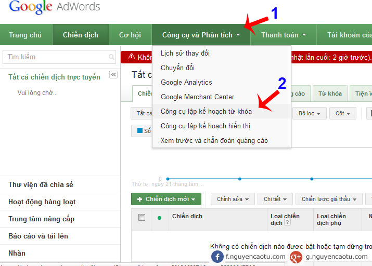This screenshot has width=372, height=266.
Task: Click the warning triangle icon in the red banner
Action: click(x=132, y=57)
